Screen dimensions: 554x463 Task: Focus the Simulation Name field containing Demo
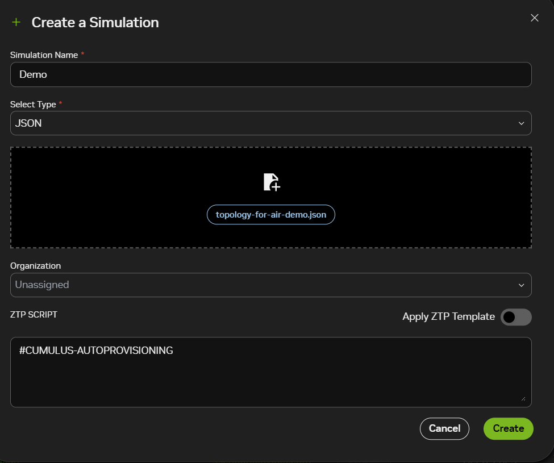270,74
